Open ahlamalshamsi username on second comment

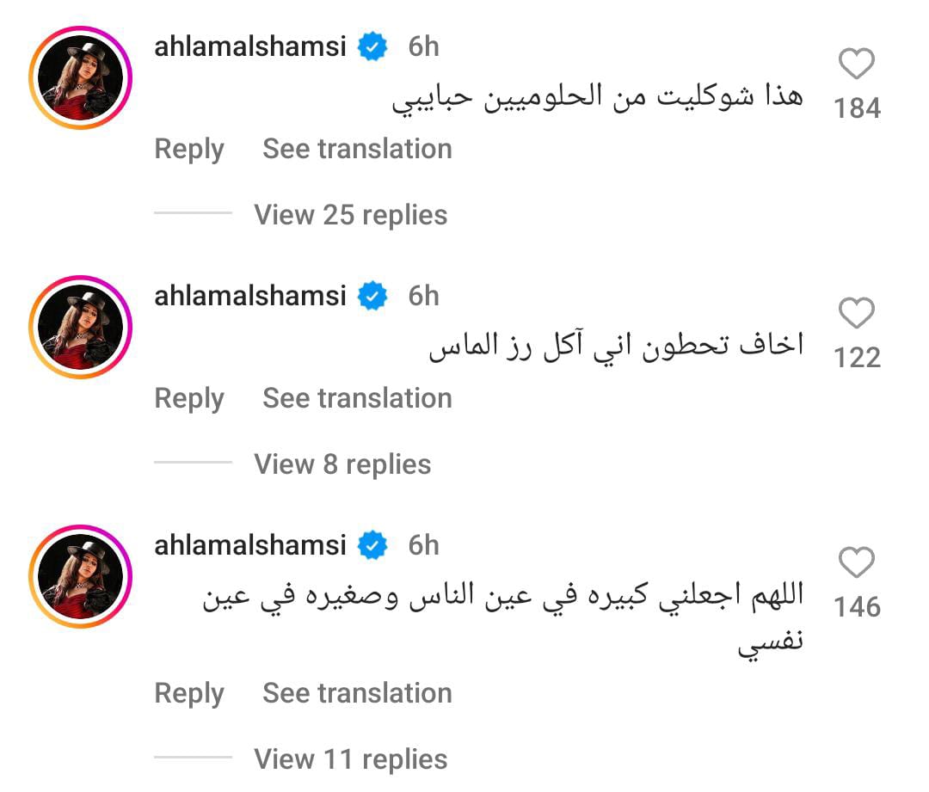pyautogui.click(x=249, y=296)
